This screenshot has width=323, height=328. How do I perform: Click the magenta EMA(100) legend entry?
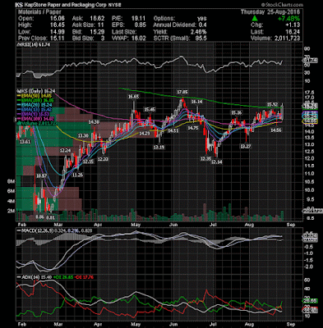tap(35, 119)
